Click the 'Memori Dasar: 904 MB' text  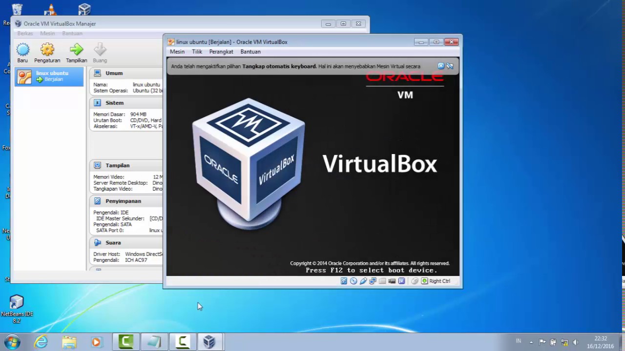tap(120, 114)
